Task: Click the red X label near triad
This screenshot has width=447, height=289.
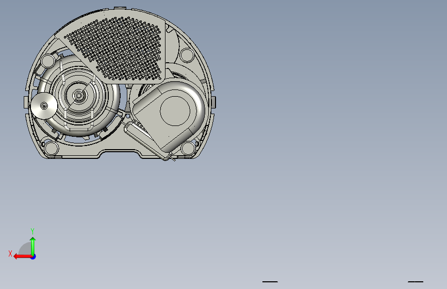Action: pos(10,254)
